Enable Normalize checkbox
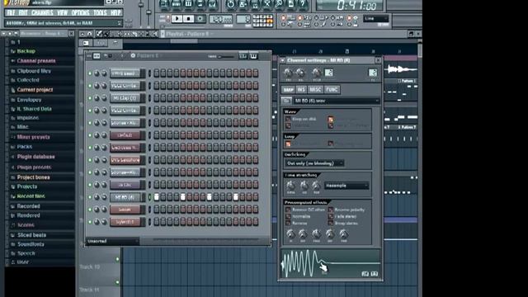The height and width of the screenshot is (297, 528). pos(288,216)
